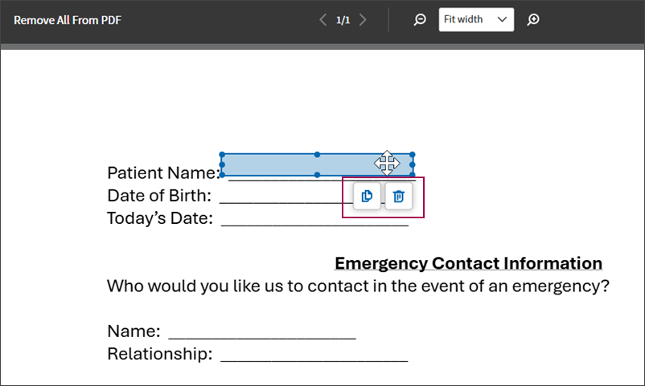Delete the selected redaction box
This screenshot has height=386, width=645.
pyautogui.click(x=399, y=197)
